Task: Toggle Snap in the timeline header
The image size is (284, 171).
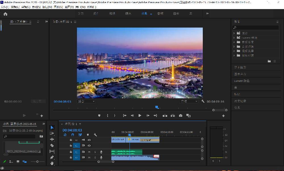Action: [x=73, y=135]
